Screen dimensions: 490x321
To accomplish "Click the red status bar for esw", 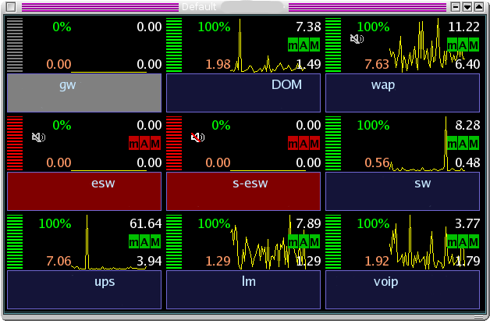I will click(x=15, y=143).
